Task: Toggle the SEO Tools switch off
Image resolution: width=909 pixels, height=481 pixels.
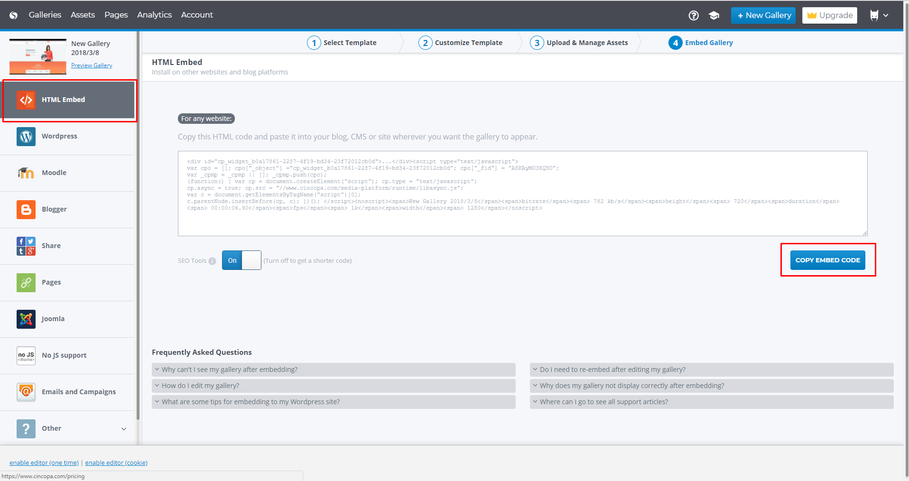Action: (x=241, y=260)
